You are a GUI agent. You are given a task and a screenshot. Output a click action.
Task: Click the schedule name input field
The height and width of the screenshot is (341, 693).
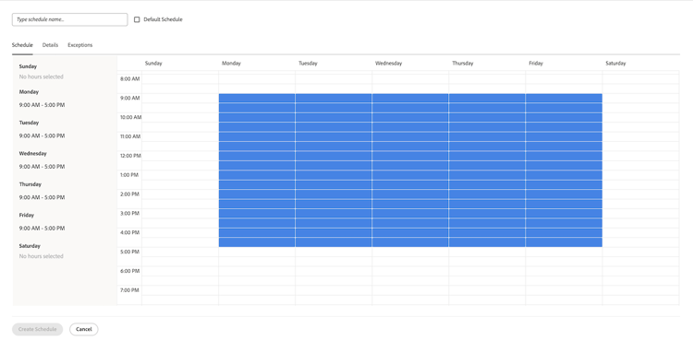(70, 19)
